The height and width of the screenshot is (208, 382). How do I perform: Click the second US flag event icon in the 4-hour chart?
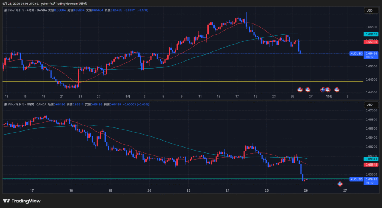308,90
